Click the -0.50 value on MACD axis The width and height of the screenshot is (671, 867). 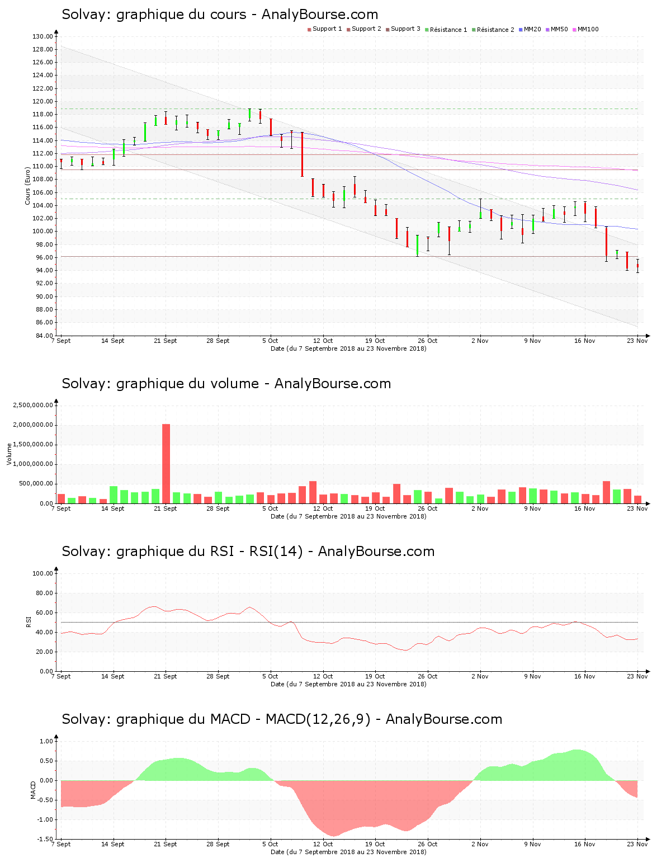[44, 800]
